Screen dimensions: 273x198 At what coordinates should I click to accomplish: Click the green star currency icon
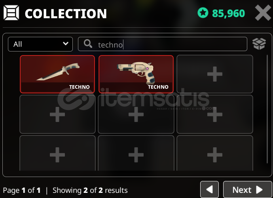pyautogui.click(x=203, y=13)
